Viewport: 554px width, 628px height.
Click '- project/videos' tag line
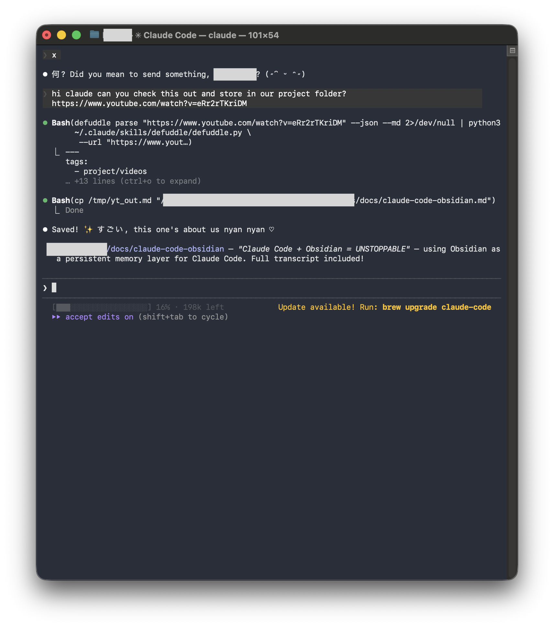click(x=111, y=171)
